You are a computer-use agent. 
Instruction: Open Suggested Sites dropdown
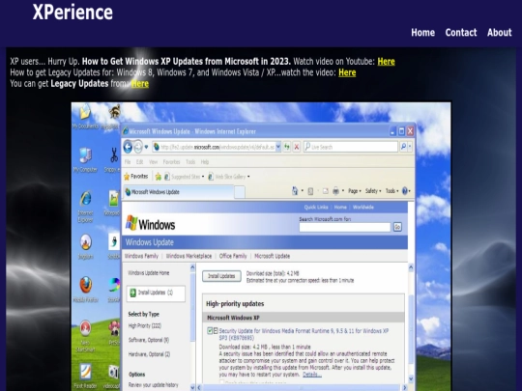pyautogui.click(x=184, y=177)
